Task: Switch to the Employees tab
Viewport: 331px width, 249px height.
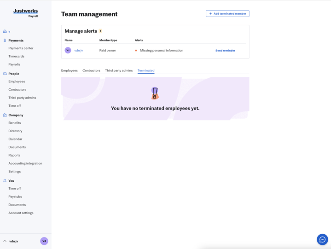Action: pos(70,70)
